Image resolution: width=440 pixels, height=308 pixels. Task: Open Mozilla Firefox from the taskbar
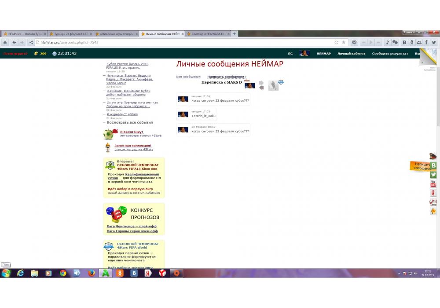click(92, 273)
